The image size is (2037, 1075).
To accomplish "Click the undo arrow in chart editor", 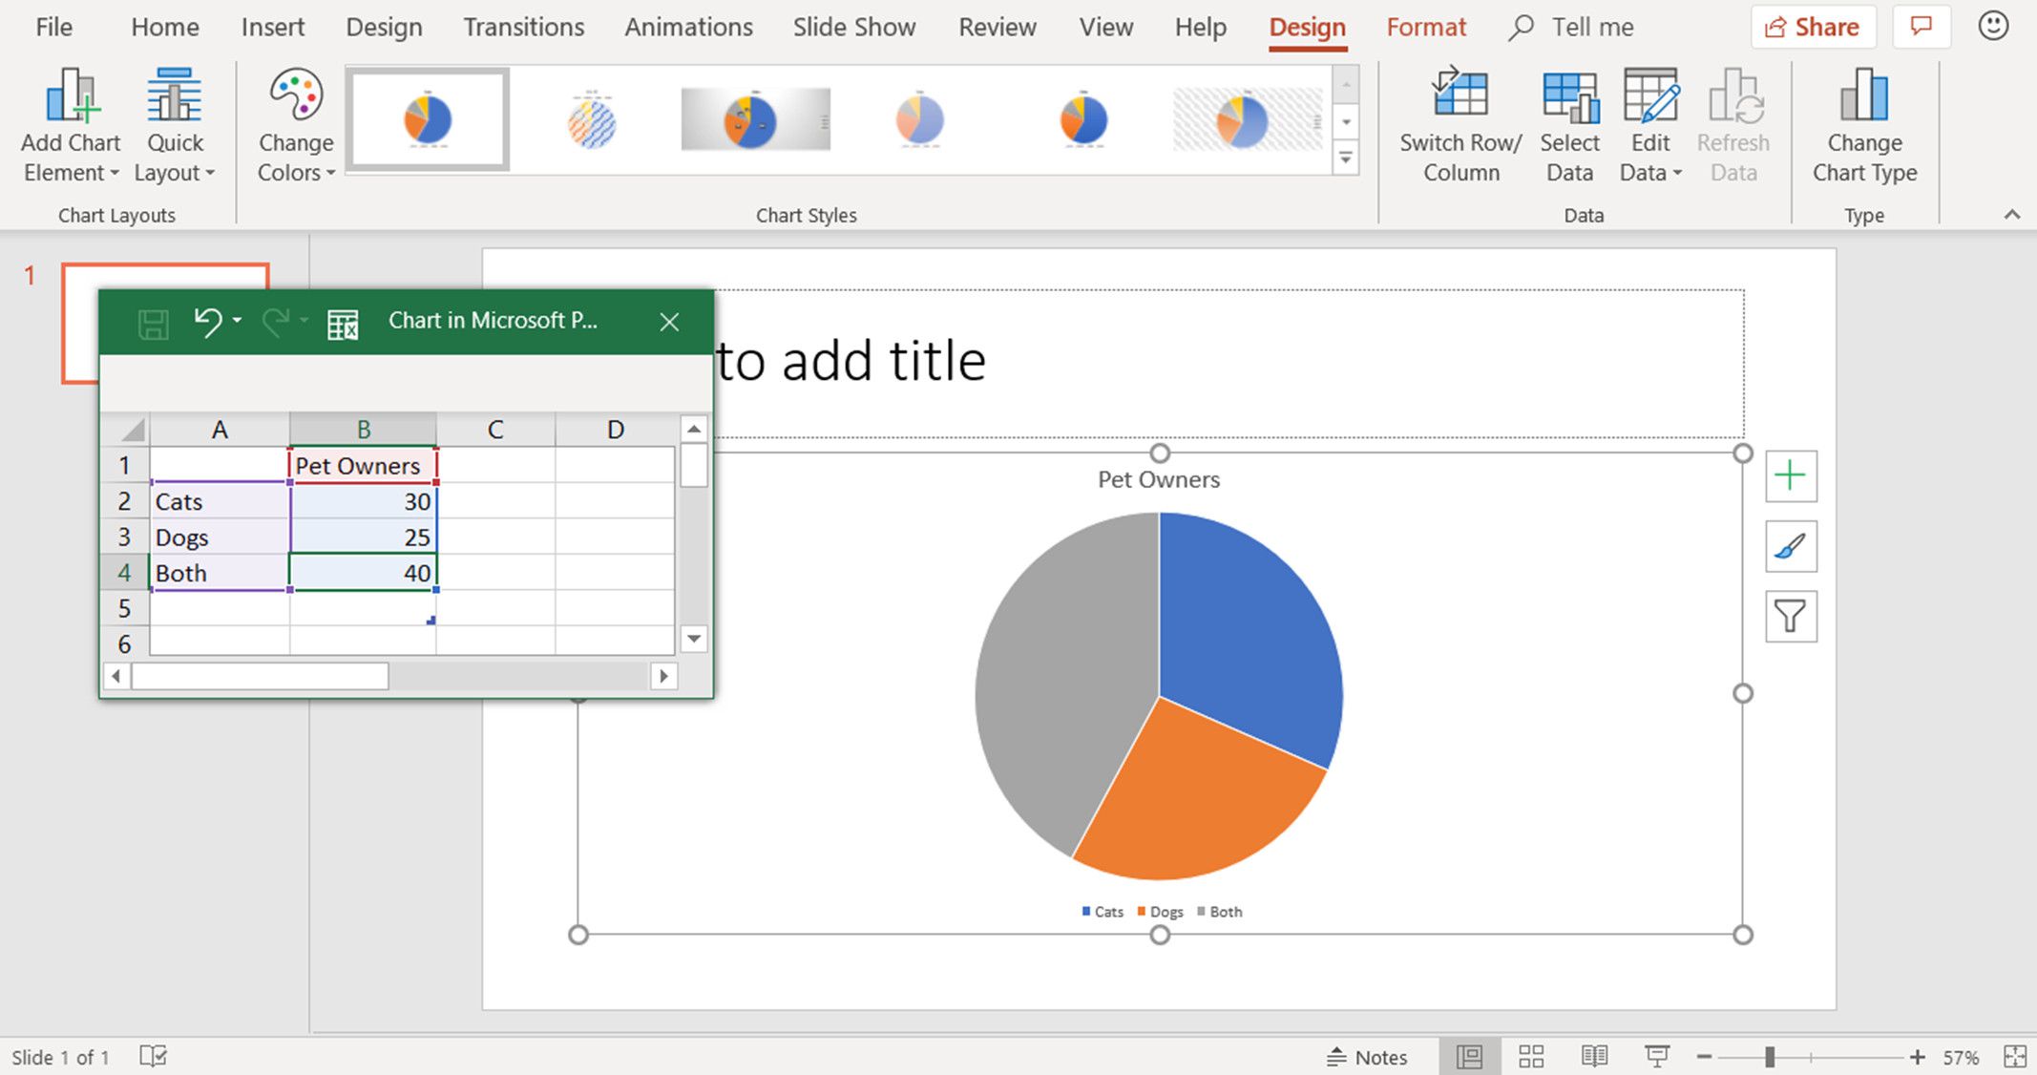I will coord(207,321).
